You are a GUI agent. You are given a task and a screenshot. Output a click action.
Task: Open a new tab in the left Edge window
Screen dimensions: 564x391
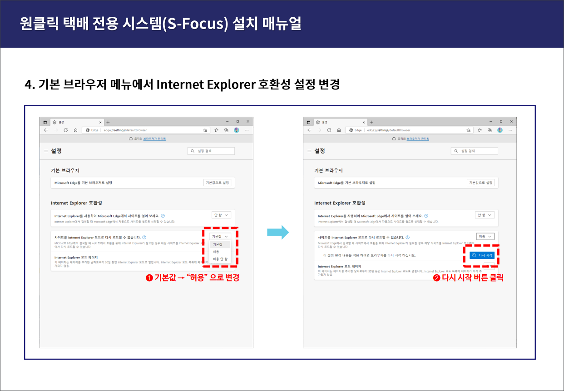click(x=108, y=122)
